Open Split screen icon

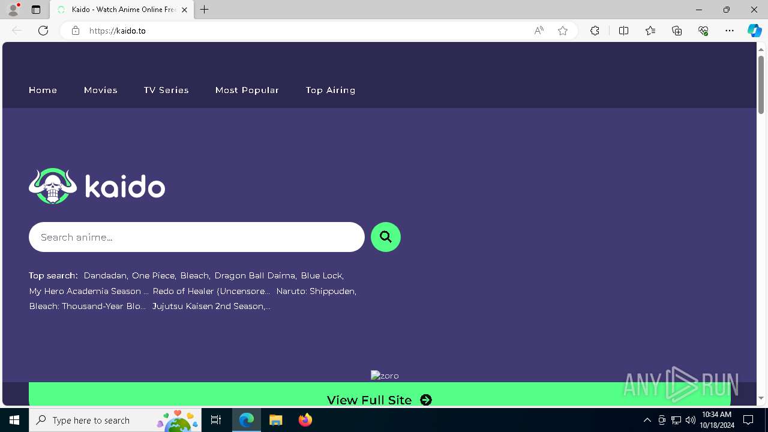pos(623,31)
